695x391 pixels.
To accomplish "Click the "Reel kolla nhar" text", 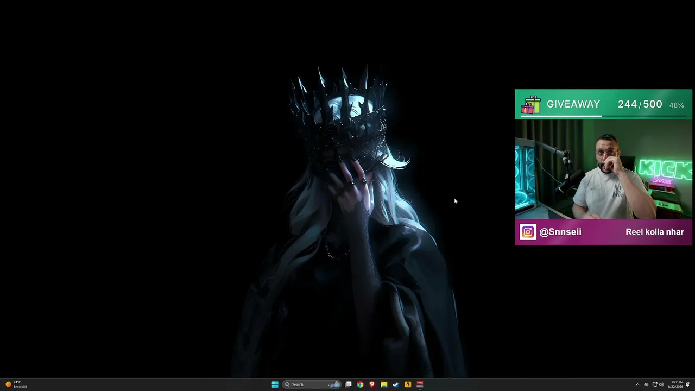I will tap(654, 232).
